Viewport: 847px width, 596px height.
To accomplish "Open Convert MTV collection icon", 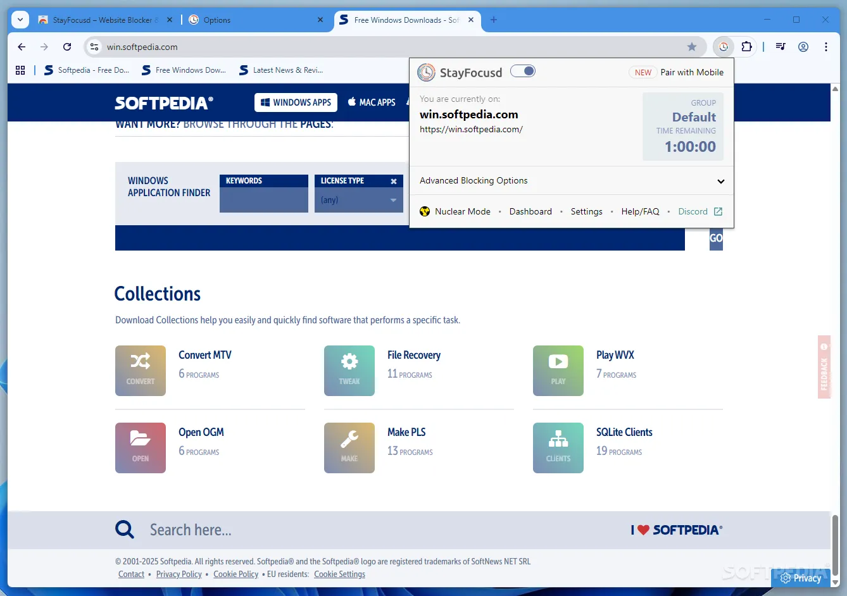I will (x=141, y=371).
